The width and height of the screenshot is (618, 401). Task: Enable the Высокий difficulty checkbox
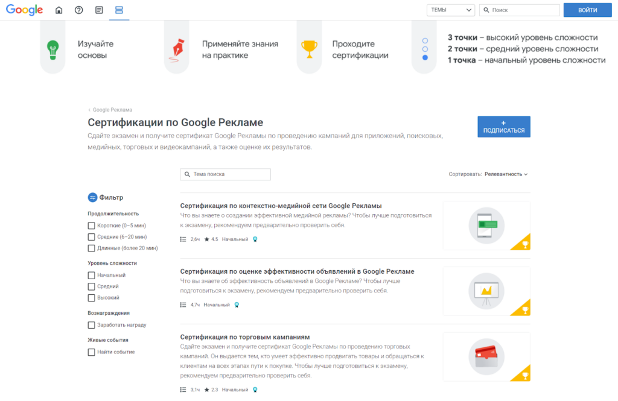[x=92, y=298]
